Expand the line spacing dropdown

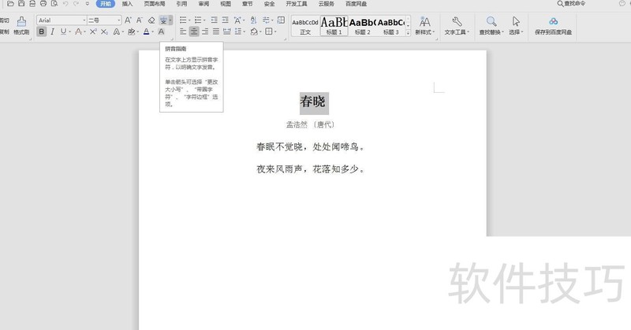coord(244,32)
